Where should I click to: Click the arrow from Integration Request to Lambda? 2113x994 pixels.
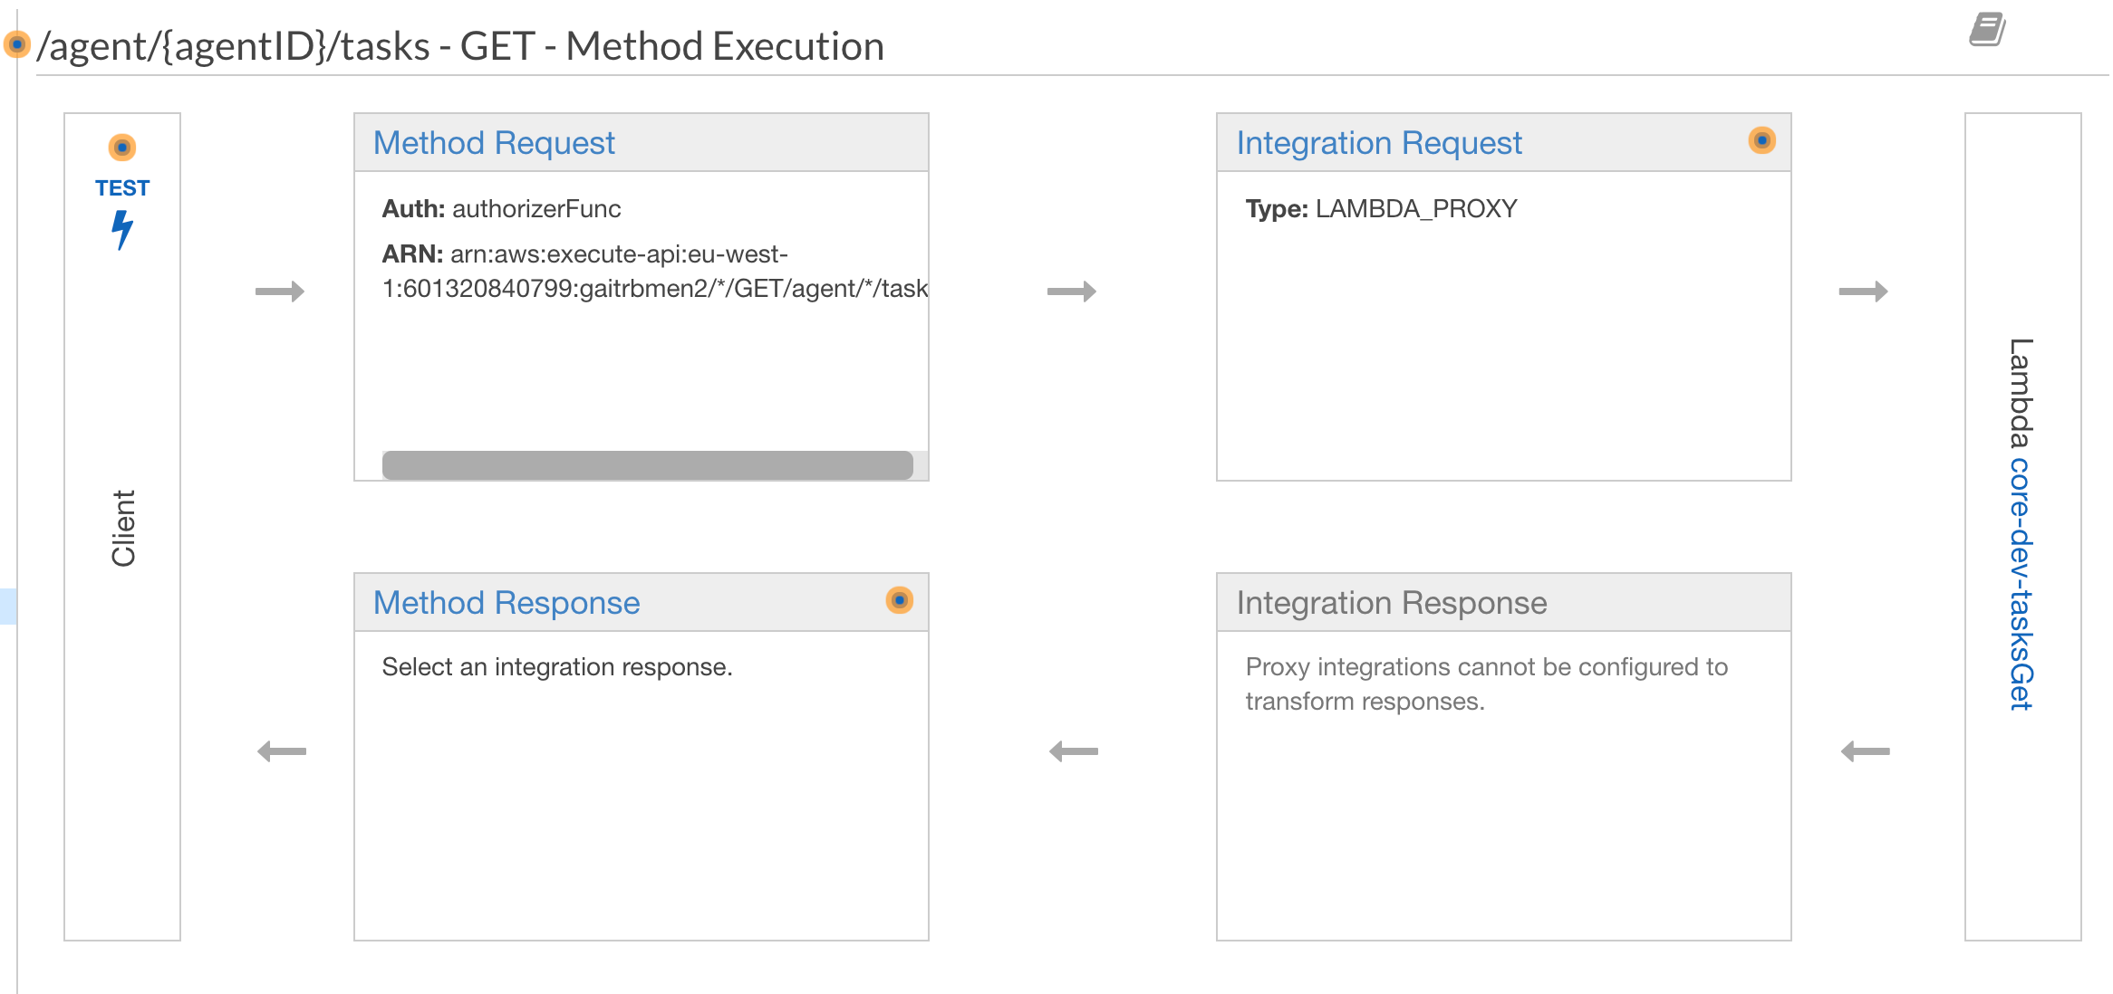[1862, 292]
